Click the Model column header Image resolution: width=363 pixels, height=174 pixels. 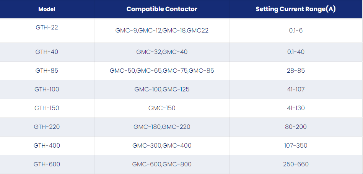(x=47, y=9)
